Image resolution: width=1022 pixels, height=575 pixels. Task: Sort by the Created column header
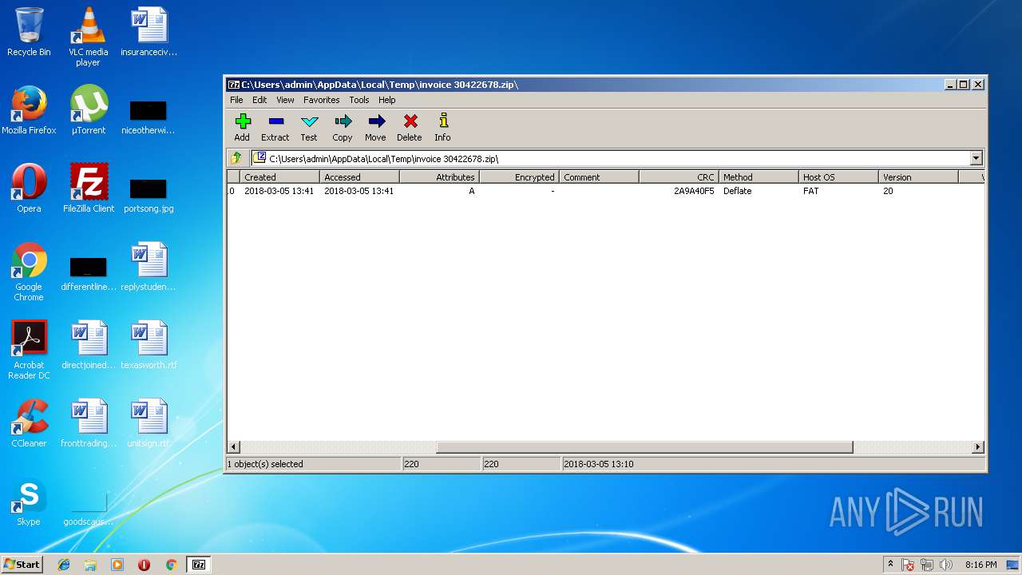point(279,177)
